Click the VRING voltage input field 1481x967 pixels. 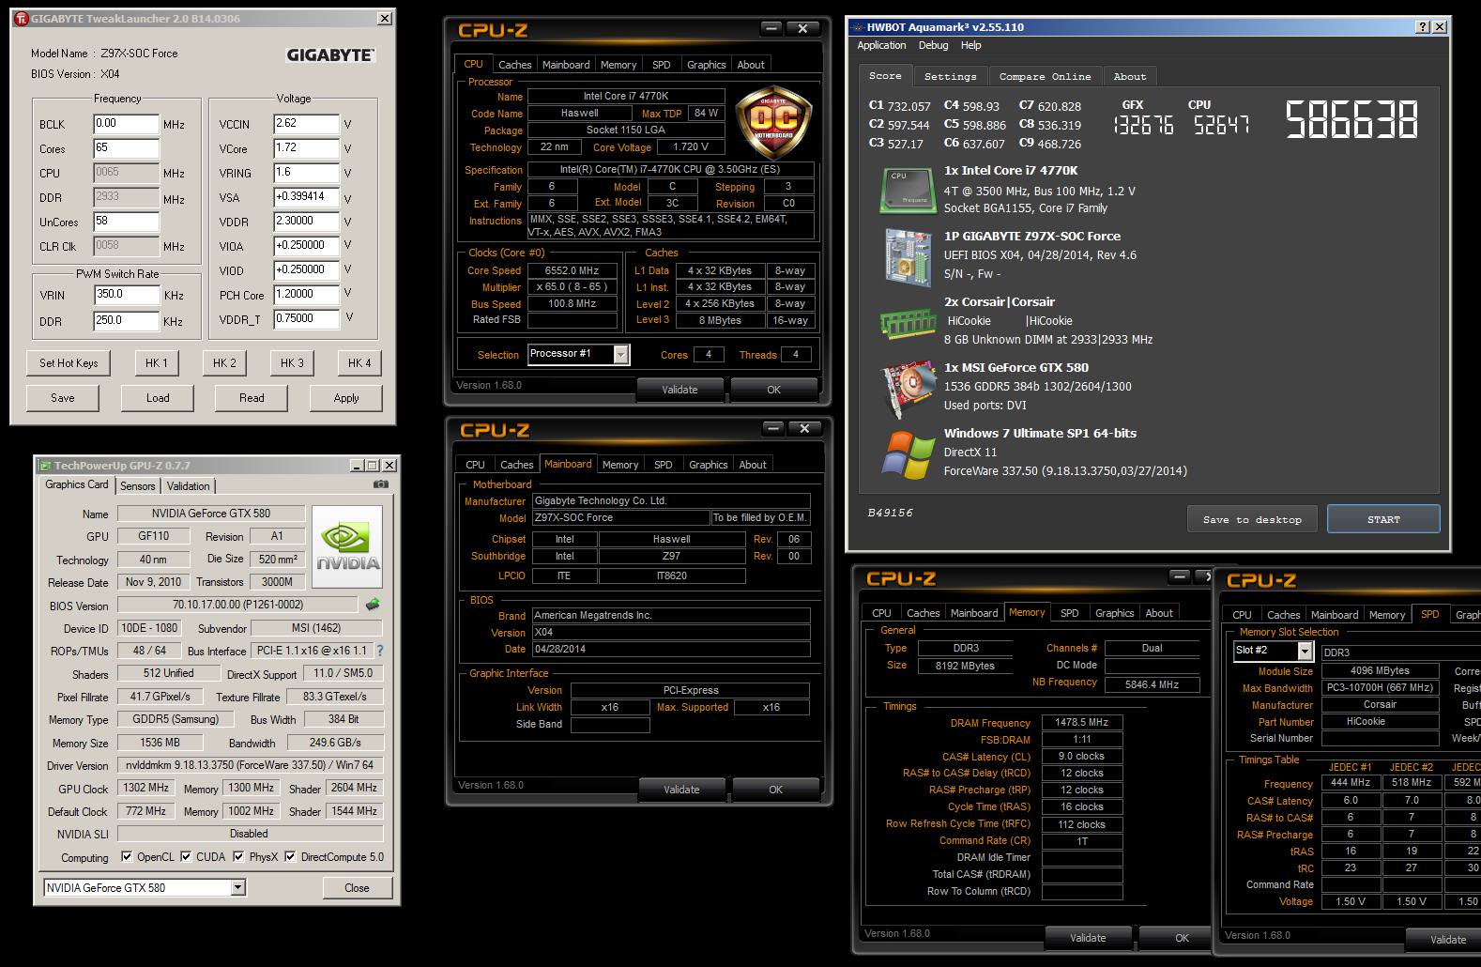[x=307, y=173]
